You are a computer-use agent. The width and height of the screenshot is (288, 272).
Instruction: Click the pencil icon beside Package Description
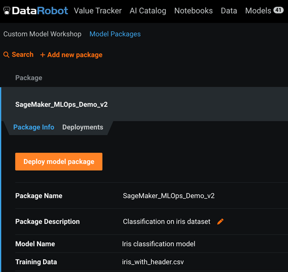[x=220, y=221]
